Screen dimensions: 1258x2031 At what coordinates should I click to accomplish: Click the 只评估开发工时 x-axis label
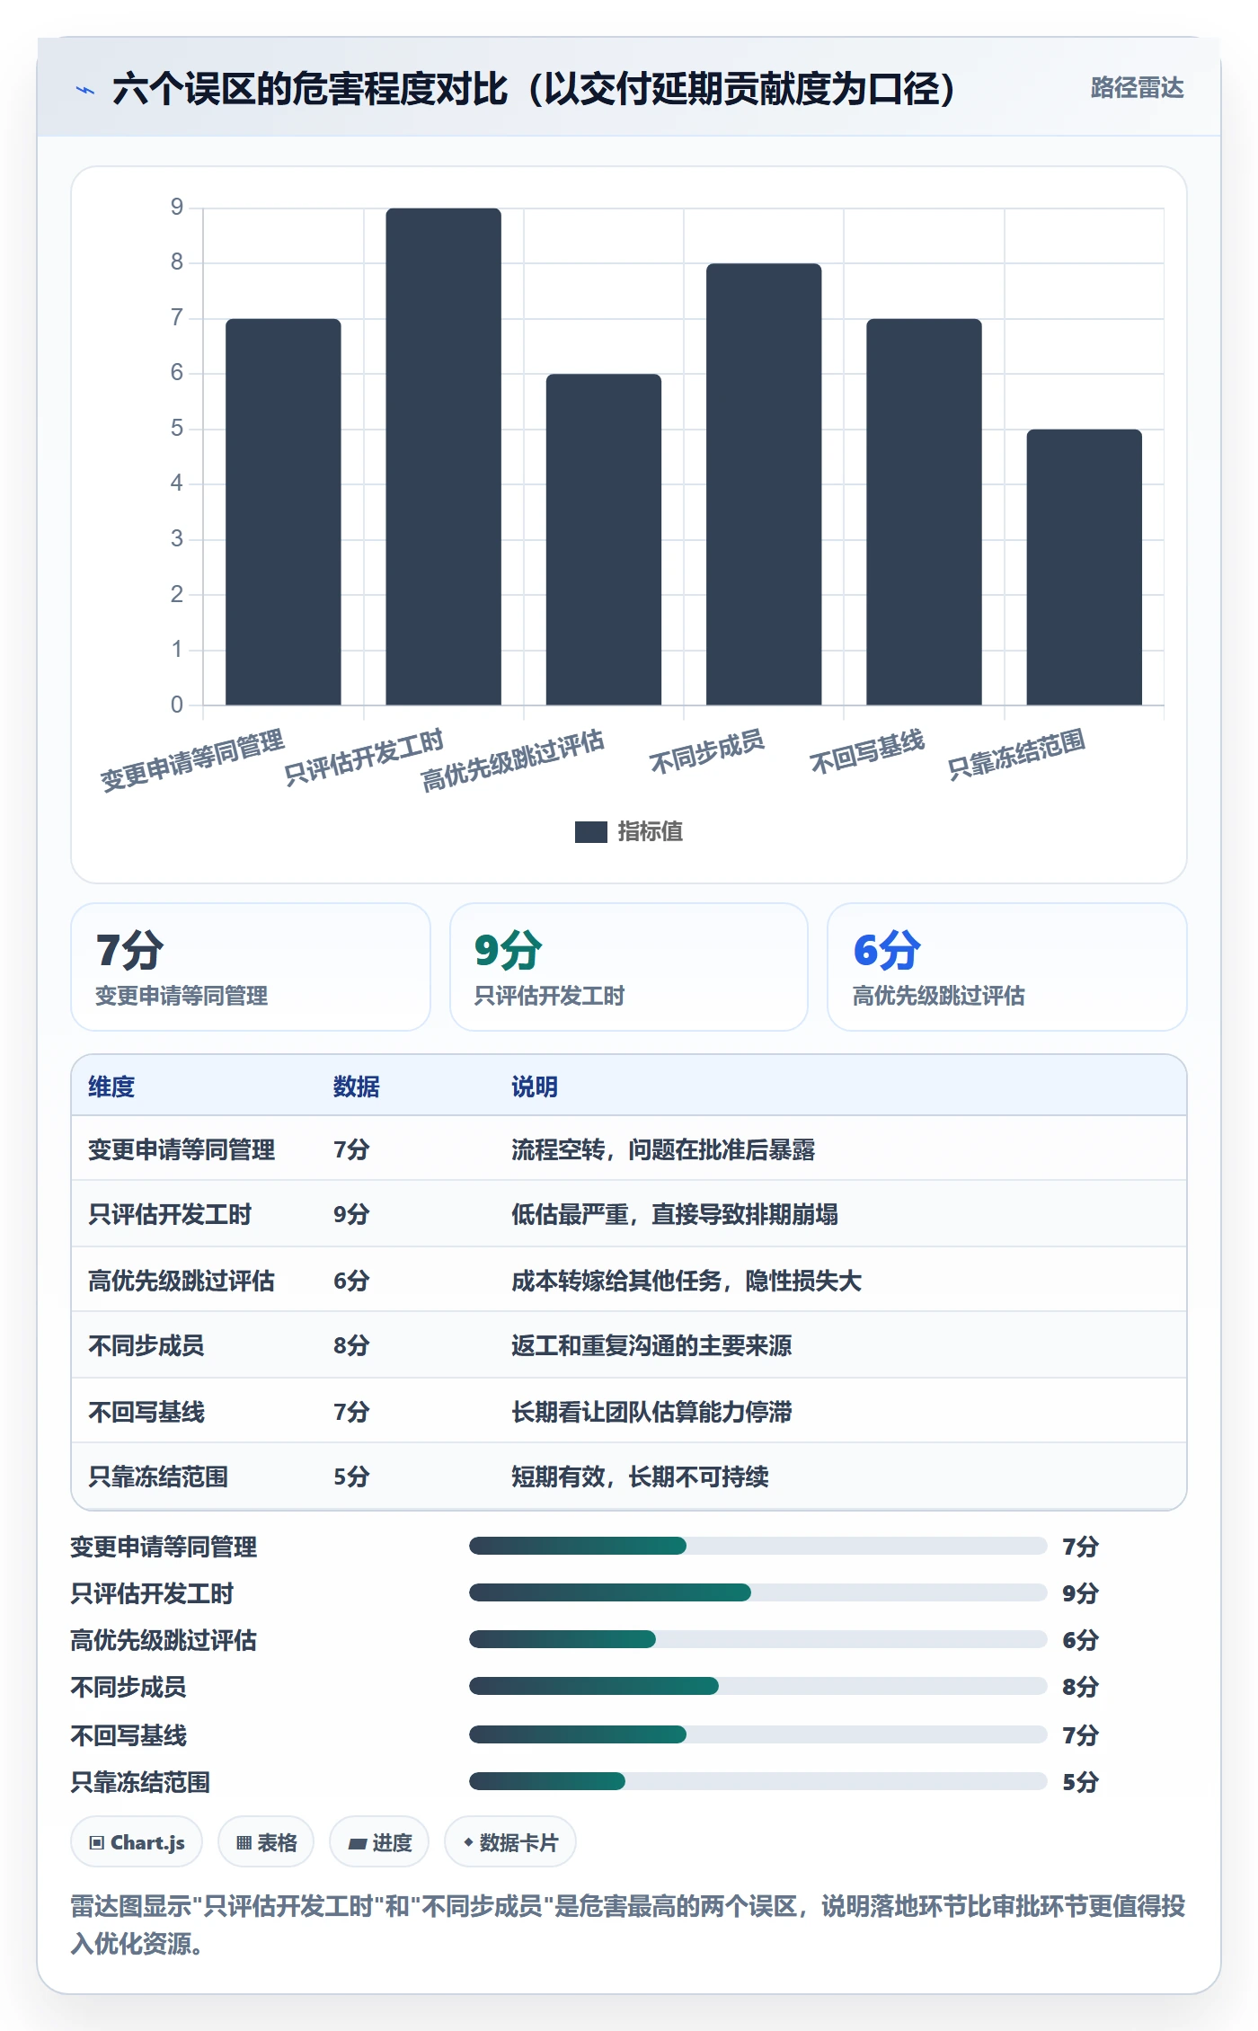pyautogui.click(x=363, y=757)
